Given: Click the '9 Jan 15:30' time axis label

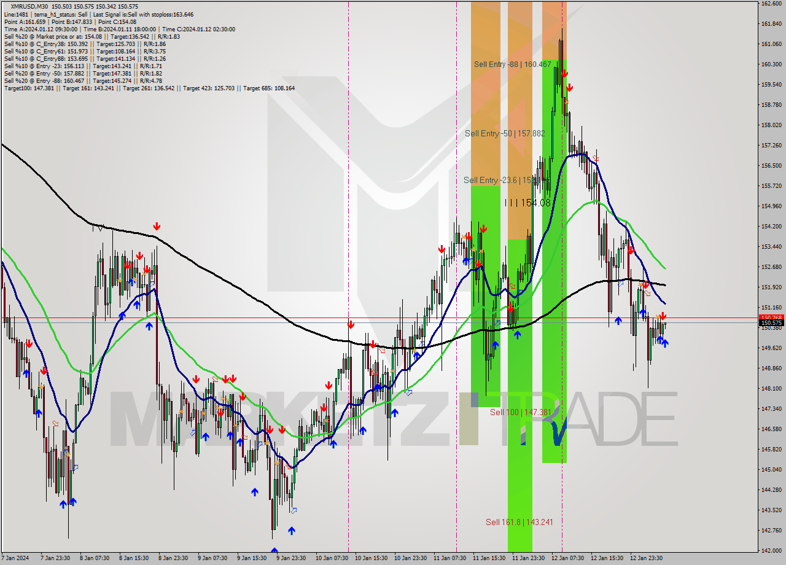Looking at the screenshot, I should pyautogui.click(x=251, y=558).
